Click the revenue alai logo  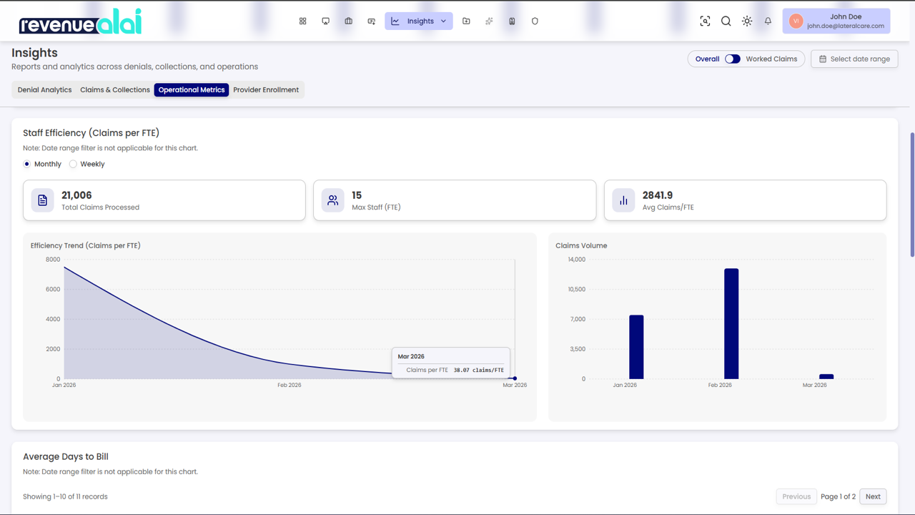click(80, 21)
